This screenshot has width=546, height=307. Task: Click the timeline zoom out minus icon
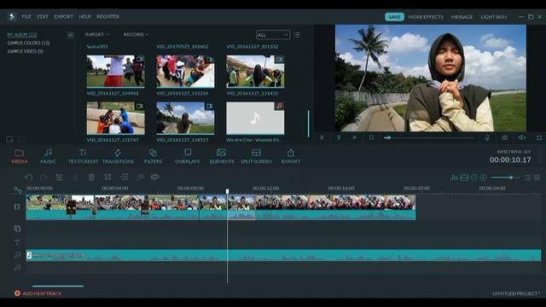474,177
